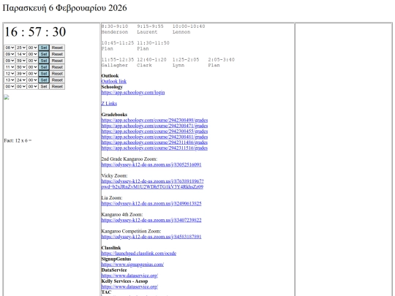
Task: Click Reset in the 08:25 timer row
Action: (57, 48)
